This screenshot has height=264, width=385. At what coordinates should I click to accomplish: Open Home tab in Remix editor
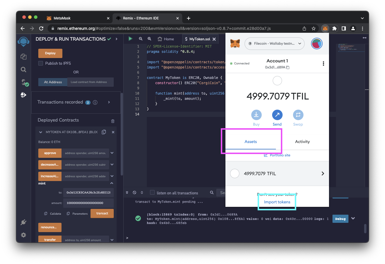pyautogui.click(x=166, y=39)
